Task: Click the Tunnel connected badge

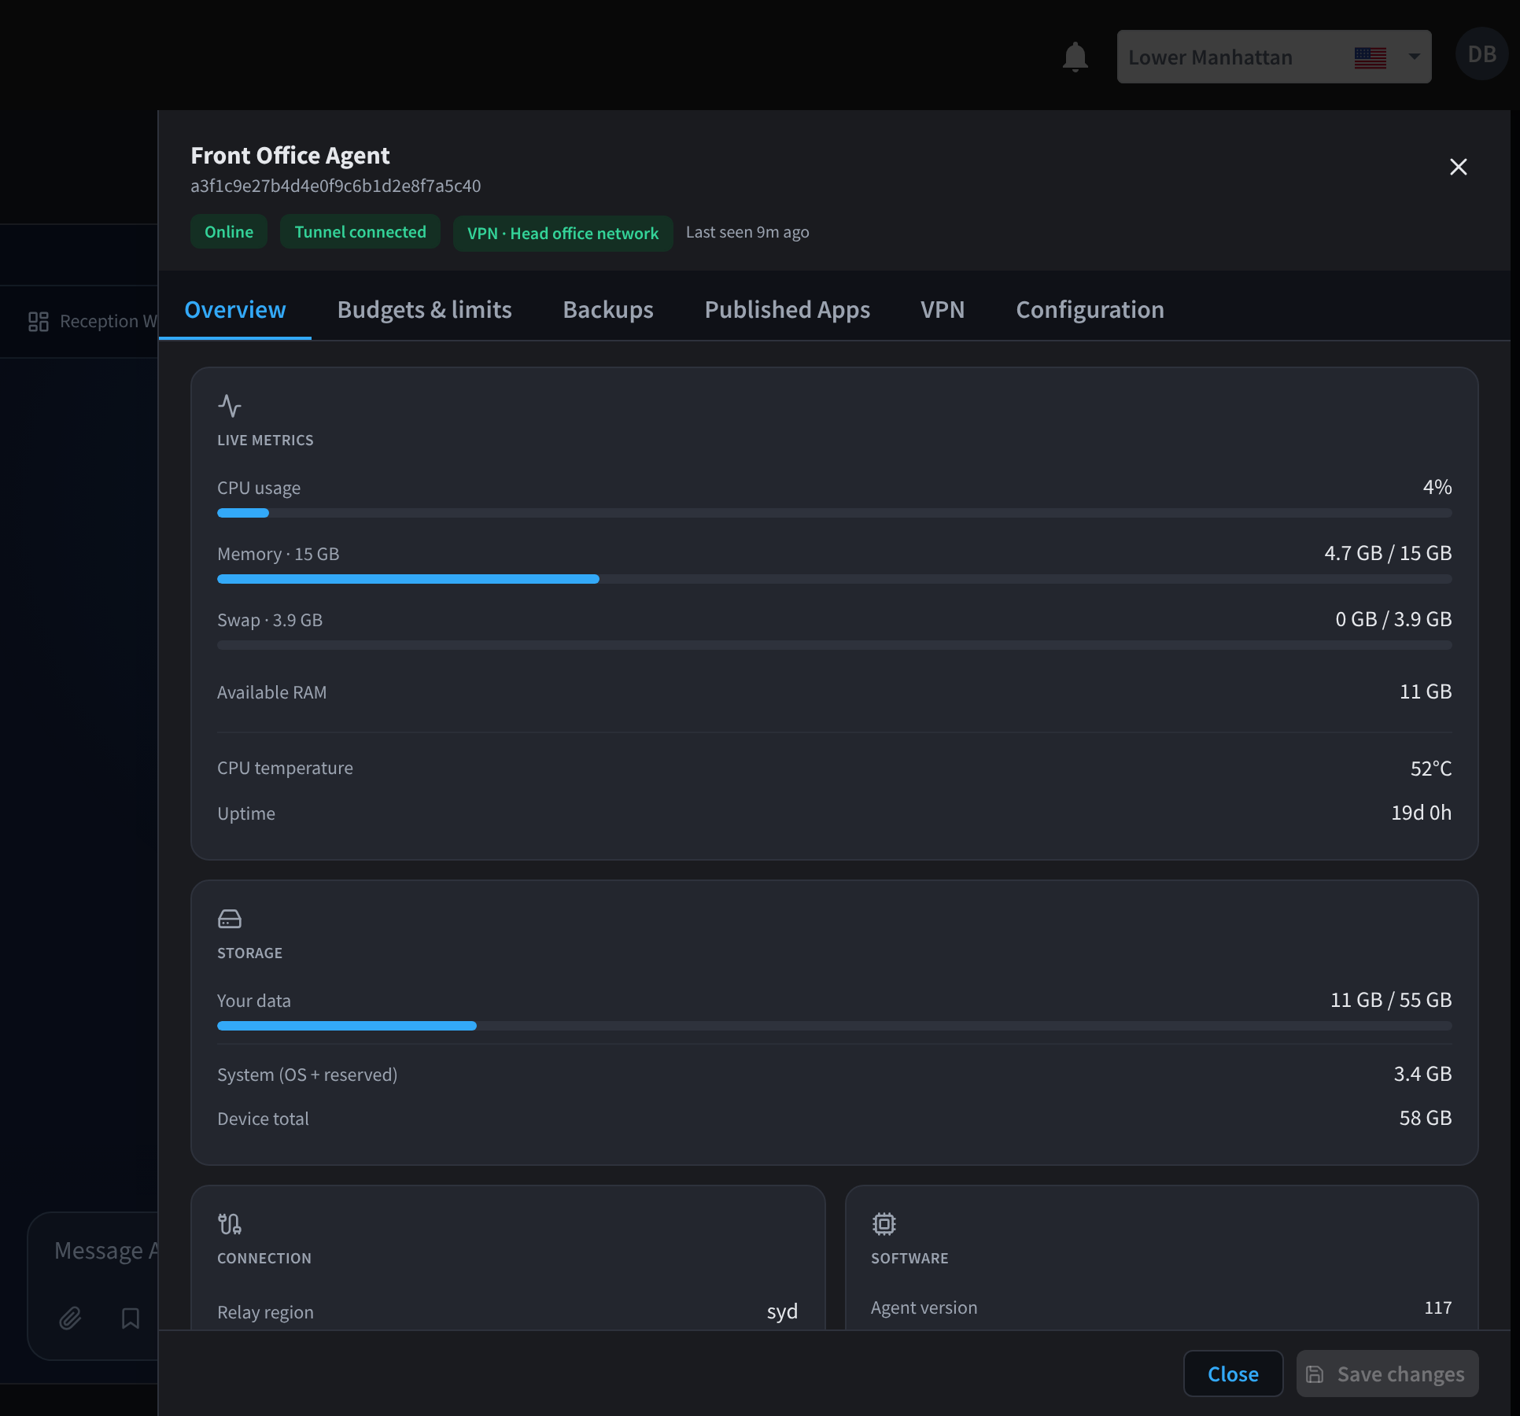Action: (360, 232)
